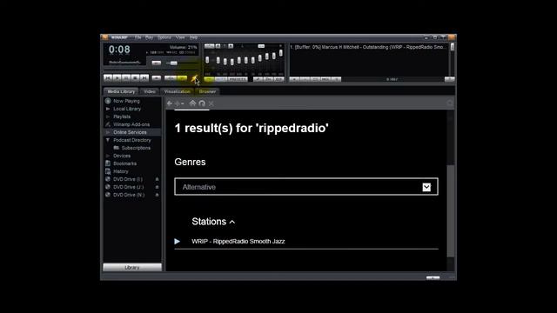Open the View menu
The image size is (557, 313).
(180, 37)
